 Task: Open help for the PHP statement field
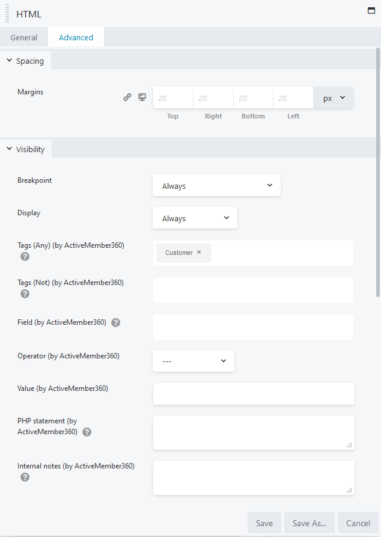(x=87, y=432)
